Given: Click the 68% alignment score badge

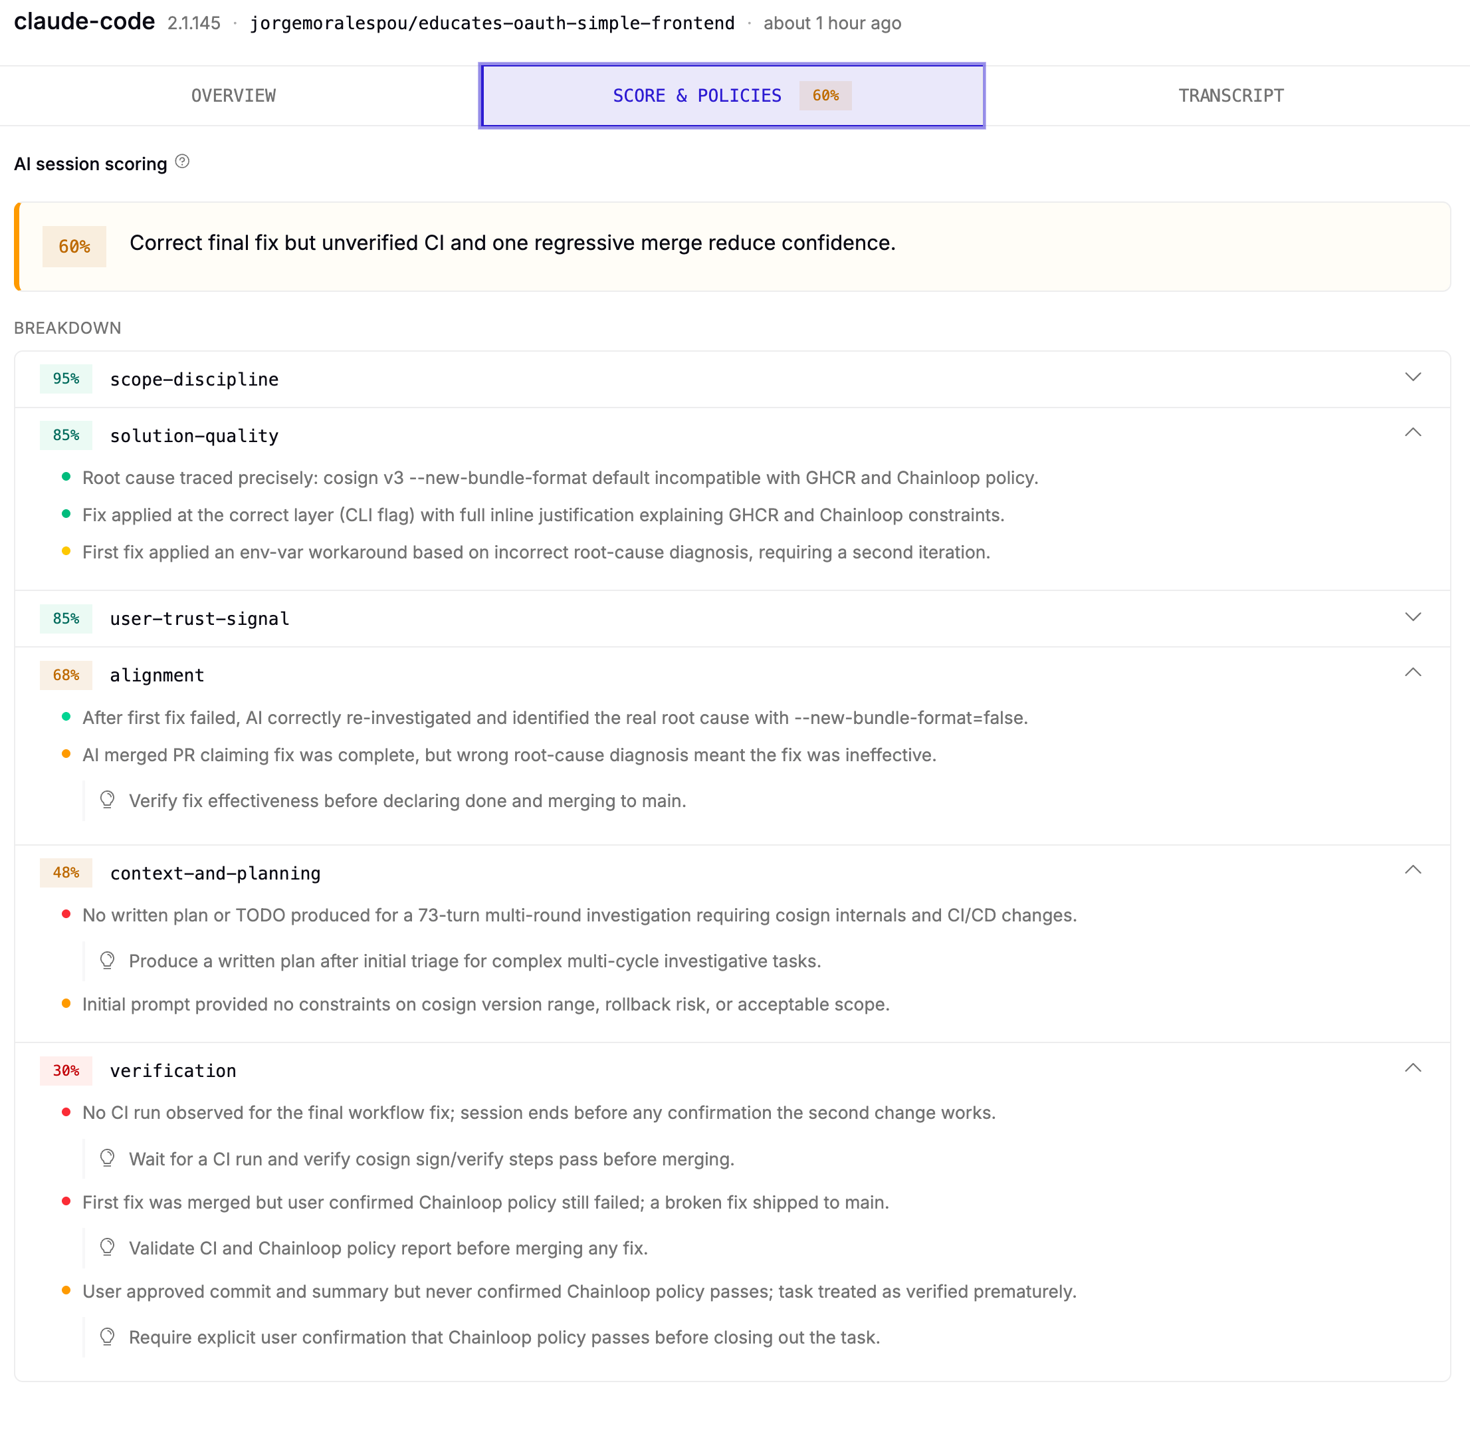Looking at the screenshot, I should click(x=66, y=675).
